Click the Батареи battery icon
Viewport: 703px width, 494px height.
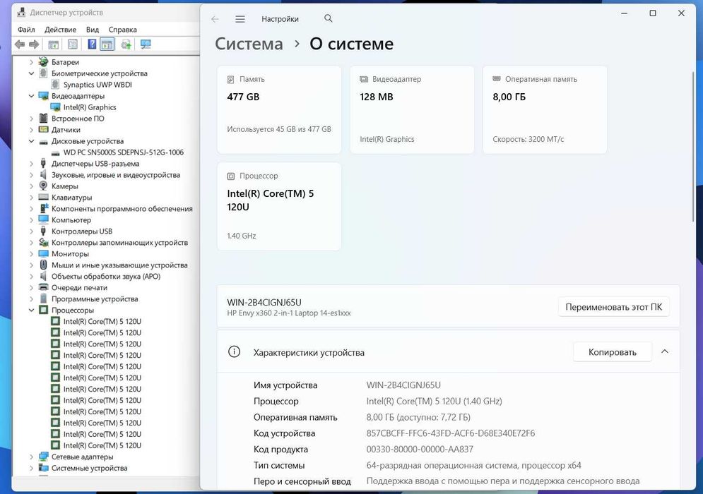[44, 62]
